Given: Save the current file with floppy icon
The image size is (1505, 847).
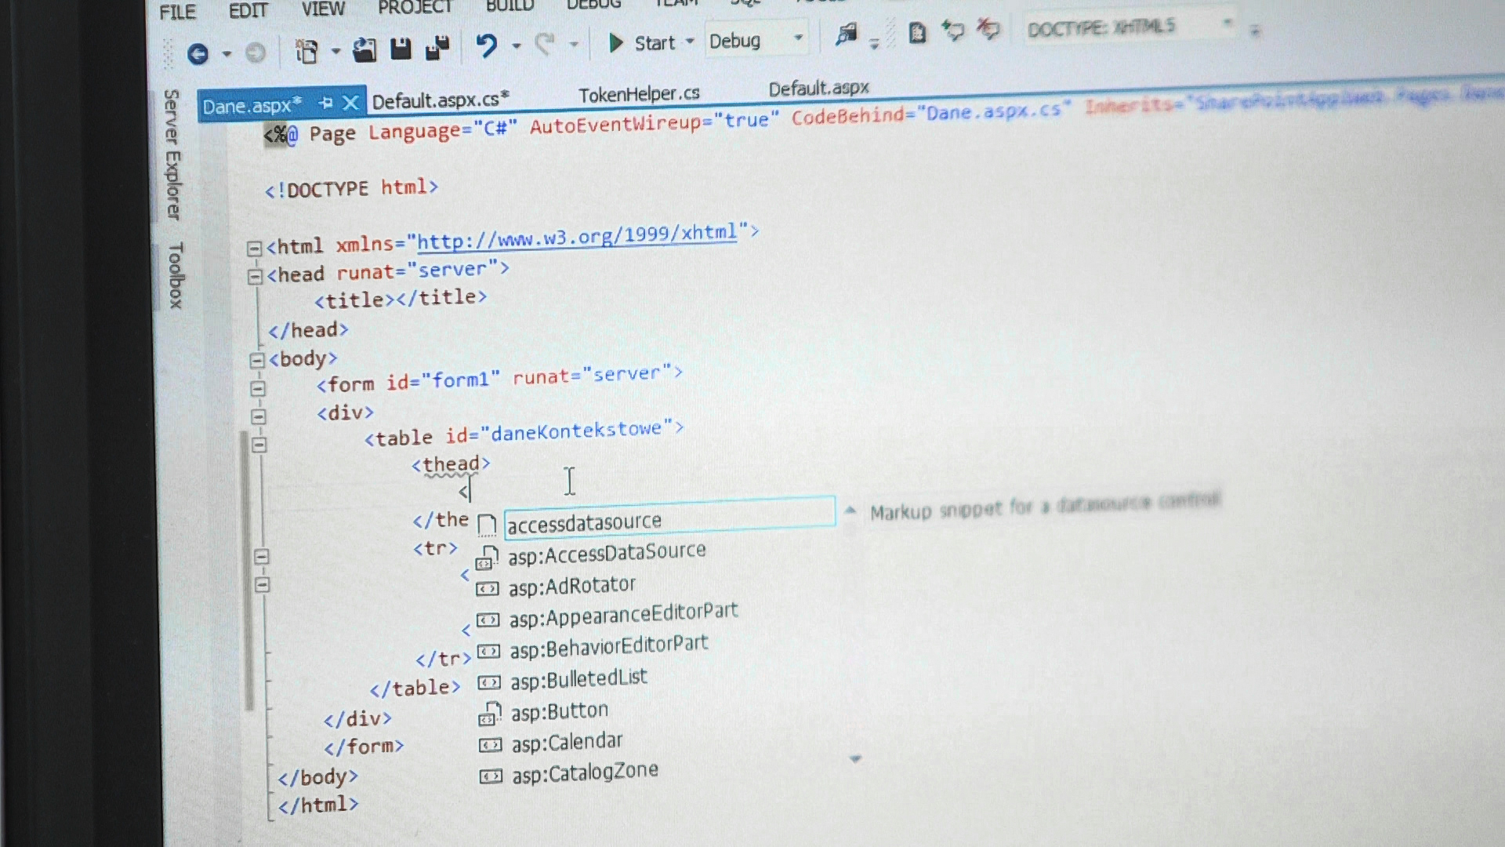Looking at the screenshot, I should [401, 49].
